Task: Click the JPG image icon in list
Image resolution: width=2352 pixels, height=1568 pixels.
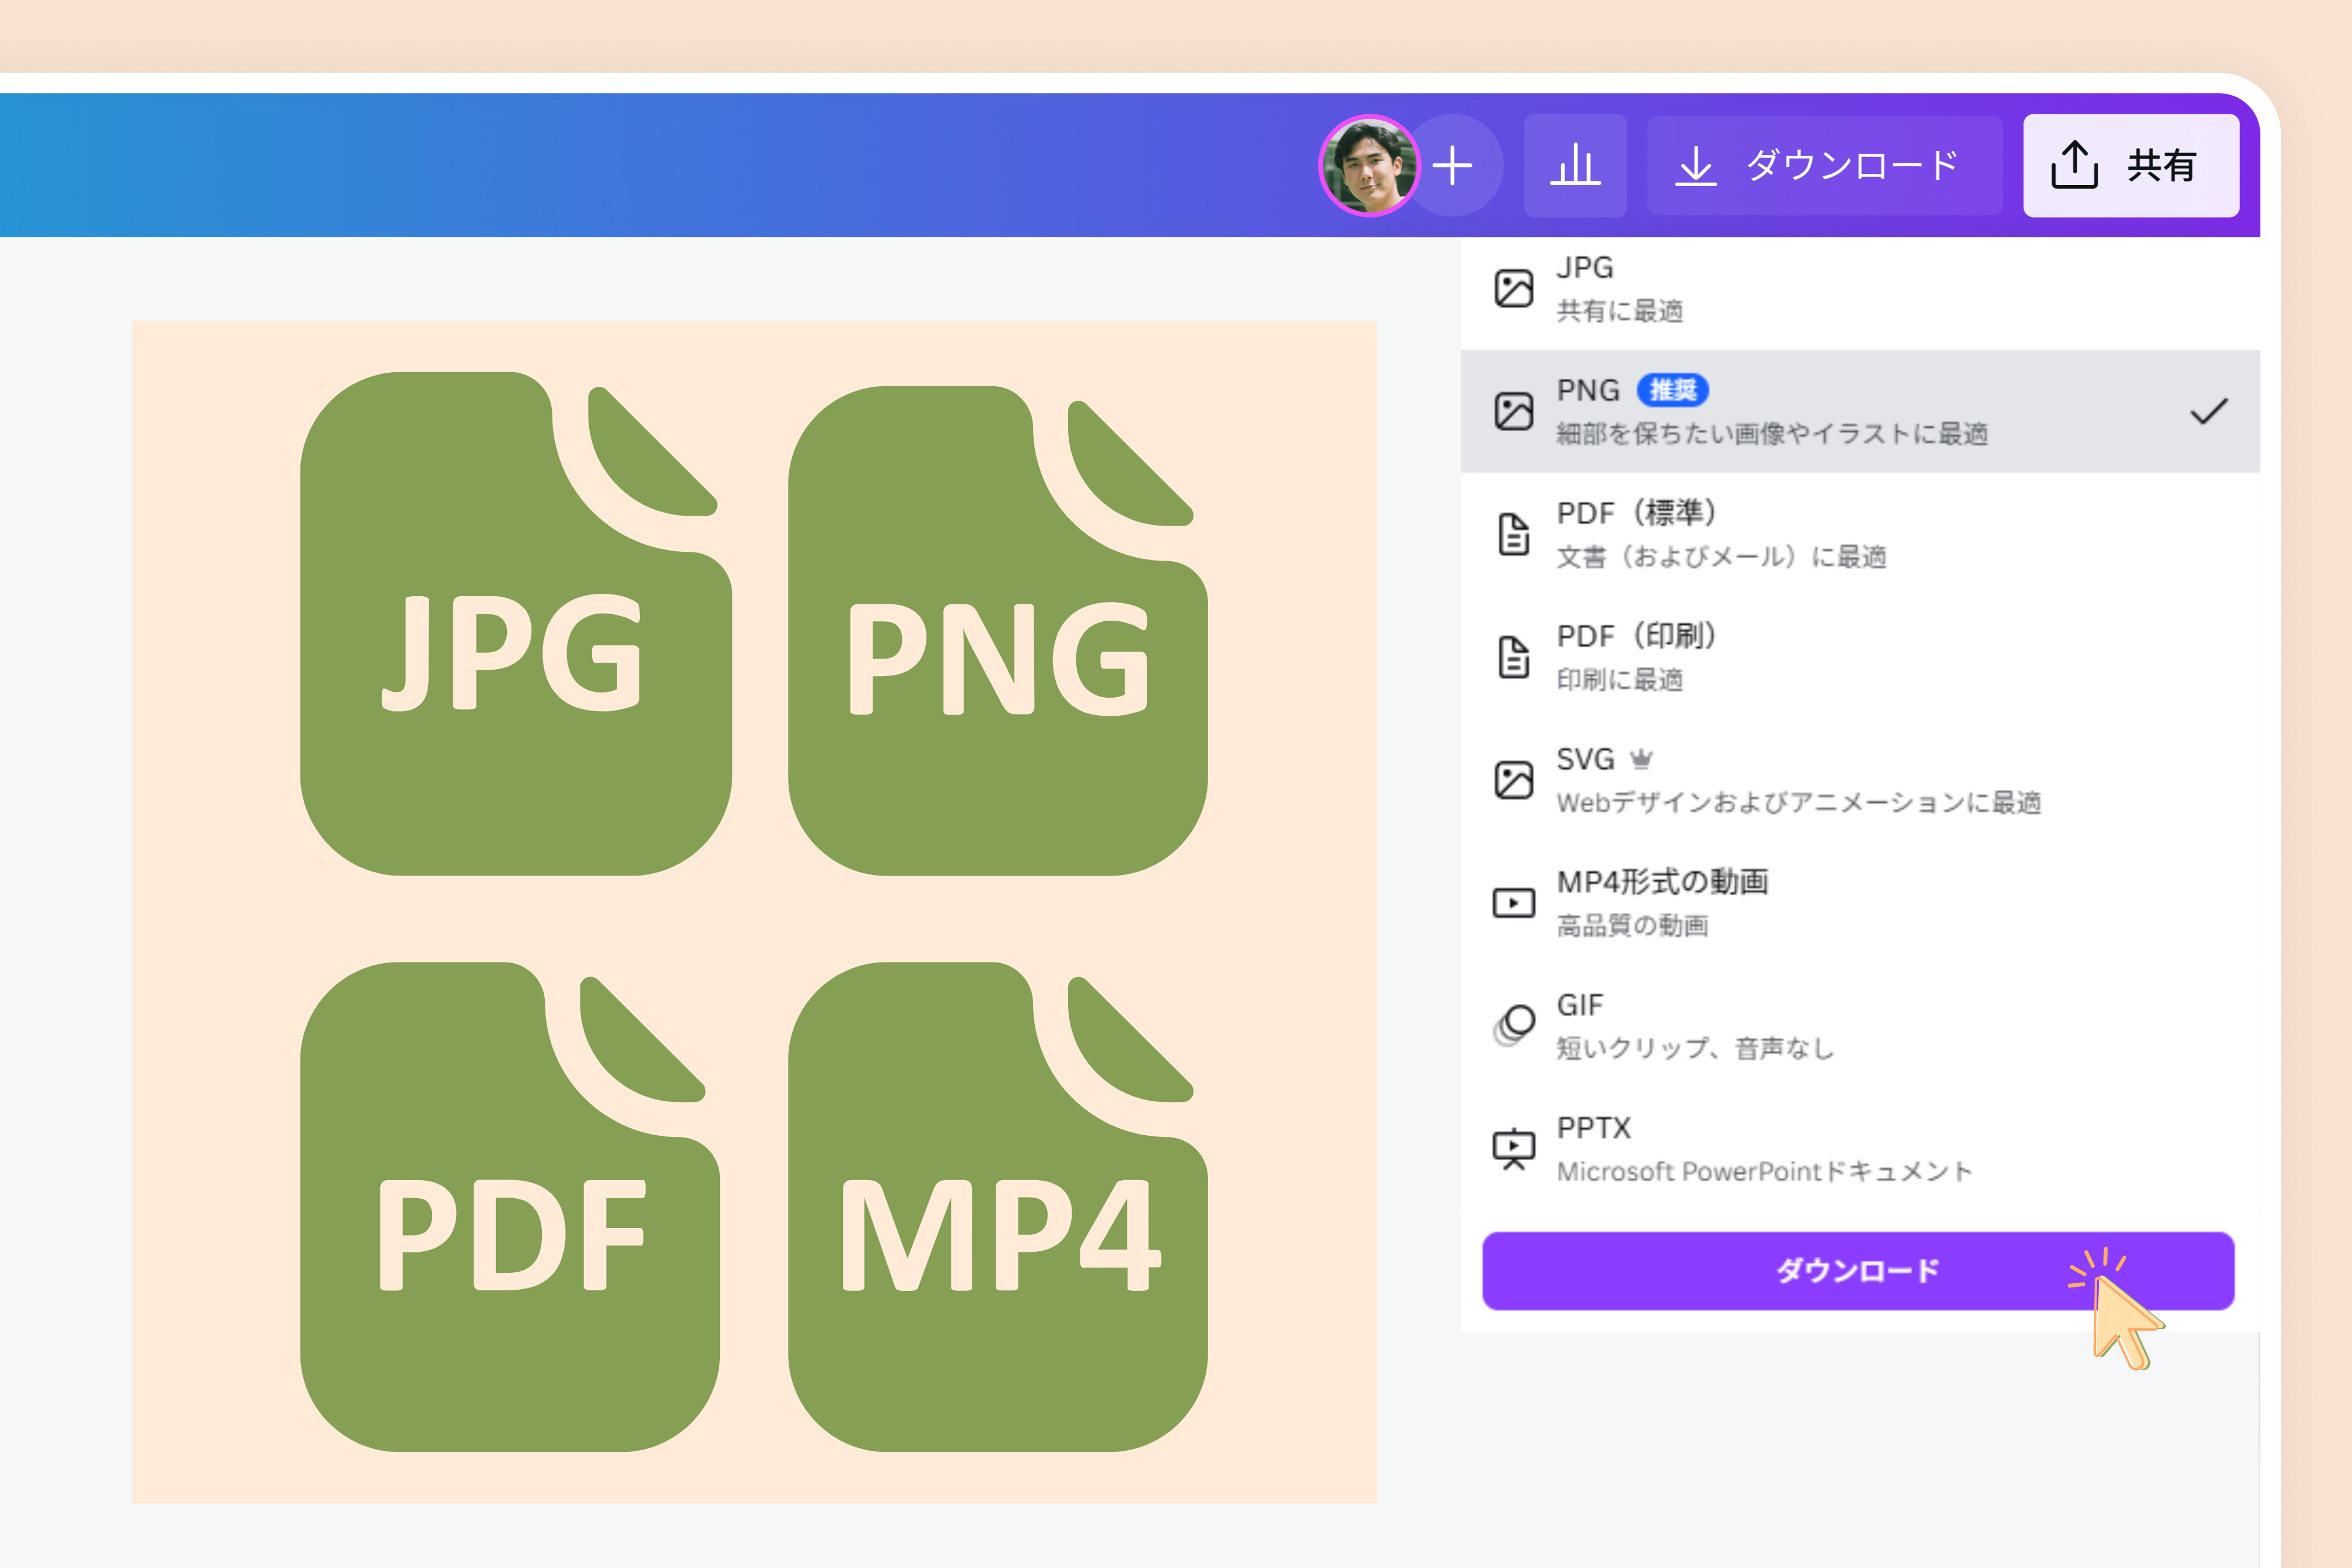Action: [1514, 289]
